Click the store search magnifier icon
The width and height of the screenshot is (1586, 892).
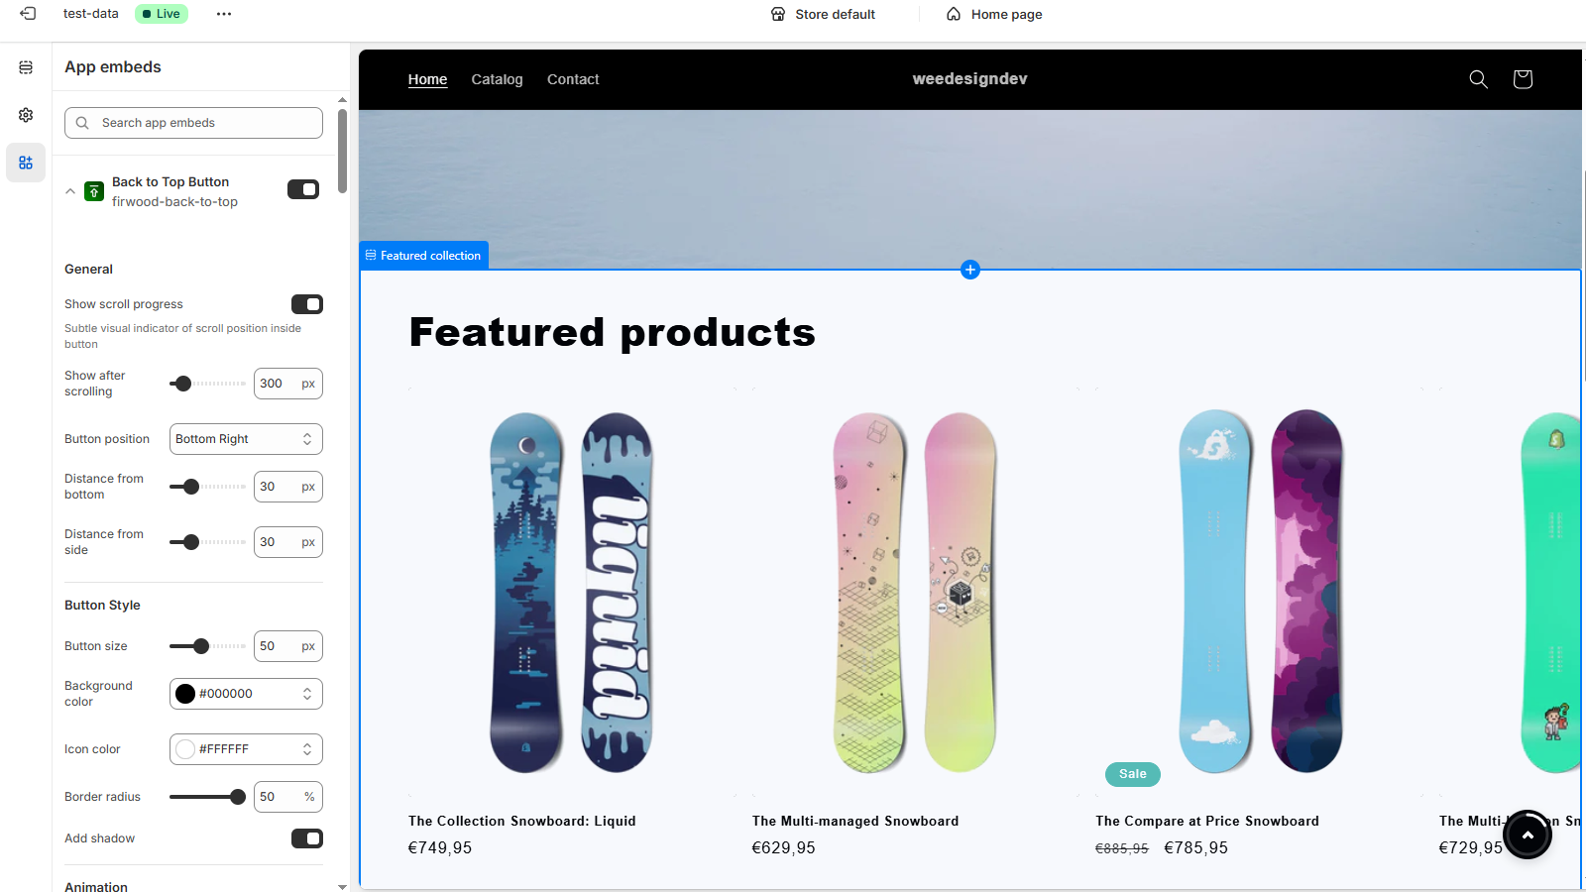point(1478,79)
